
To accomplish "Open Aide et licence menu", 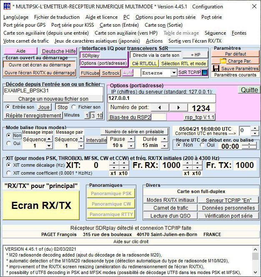I will tap(102, 17).
